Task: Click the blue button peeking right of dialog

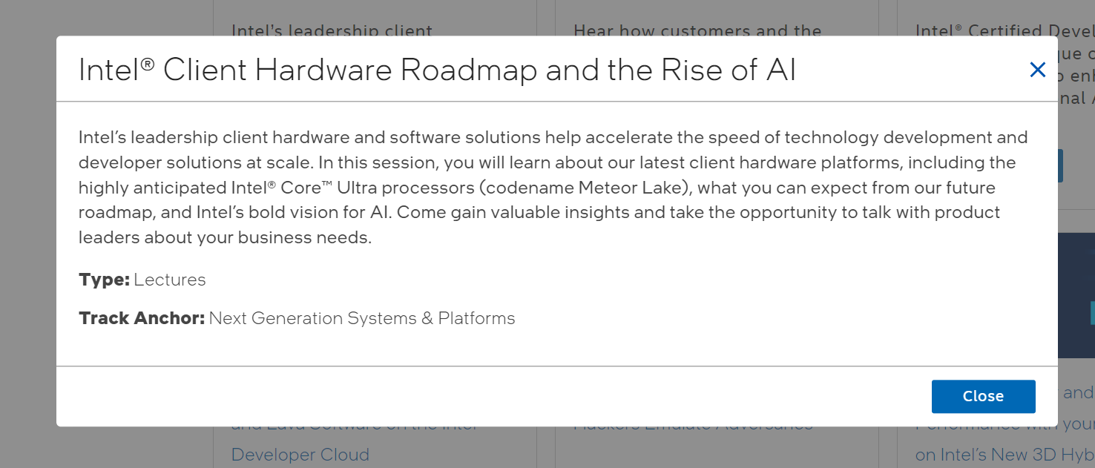Action: 1060,165
